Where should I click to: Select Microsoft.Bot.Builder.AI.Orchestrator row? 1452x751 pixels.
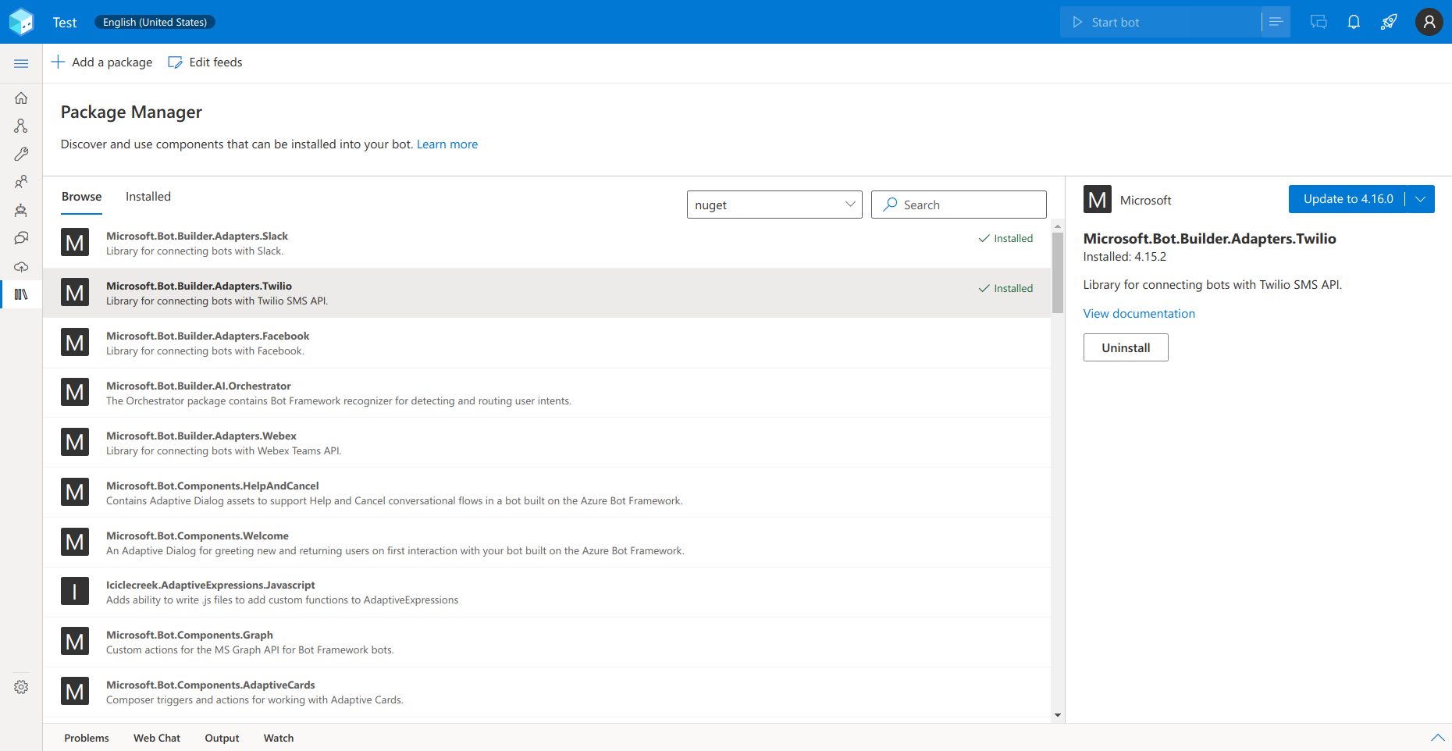point(546,393)
